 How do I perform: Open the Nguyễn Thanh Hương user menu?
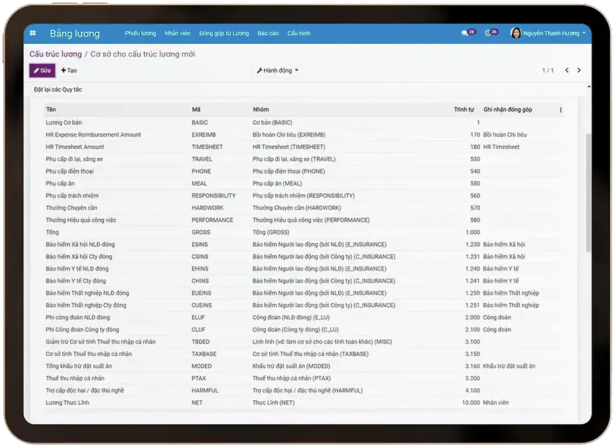[550, 33]
